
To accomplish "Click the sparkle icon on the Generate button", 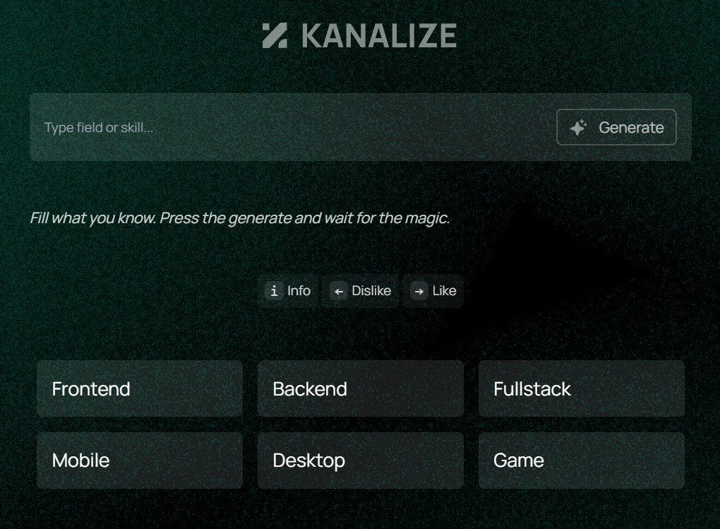I will click(579, 128).
